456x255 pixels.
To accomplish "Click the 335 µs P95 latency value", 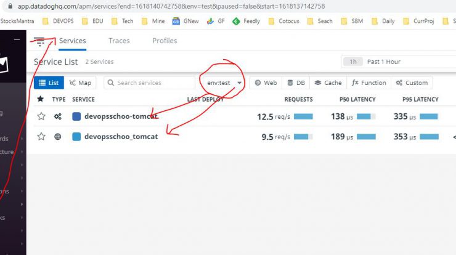I will point(404,116).
